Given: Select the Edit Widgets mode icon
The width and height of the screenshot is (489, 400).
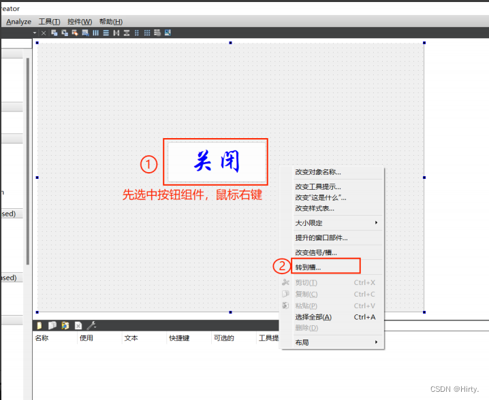Looking at the screenshot, I should [54, 33].
